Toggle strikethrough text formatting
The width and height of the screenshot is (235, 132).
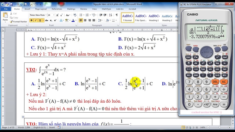(x=47, y=20)
